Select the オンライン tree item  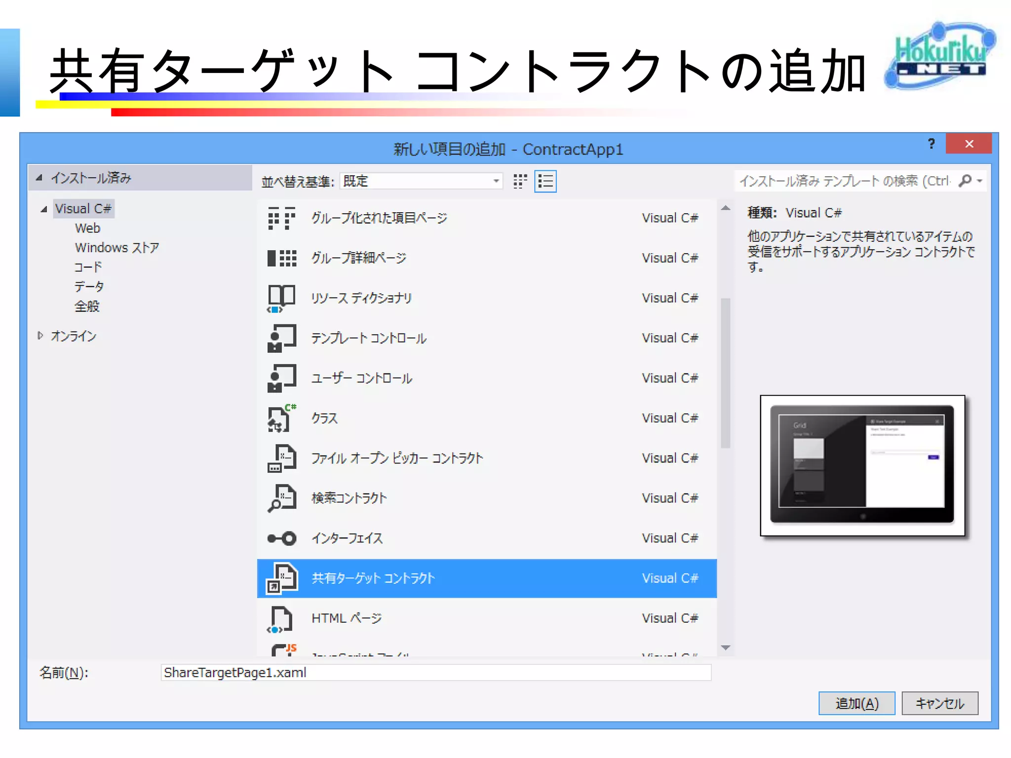tap(74, 336)
